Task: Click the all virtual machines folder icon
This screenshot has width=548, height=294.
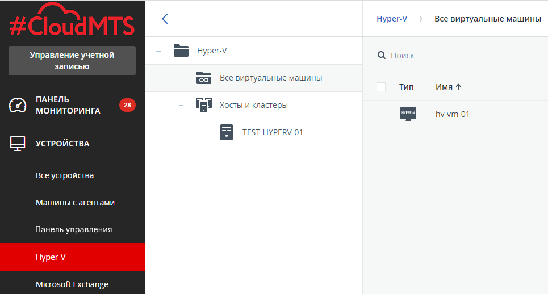Action: (203, 78)
